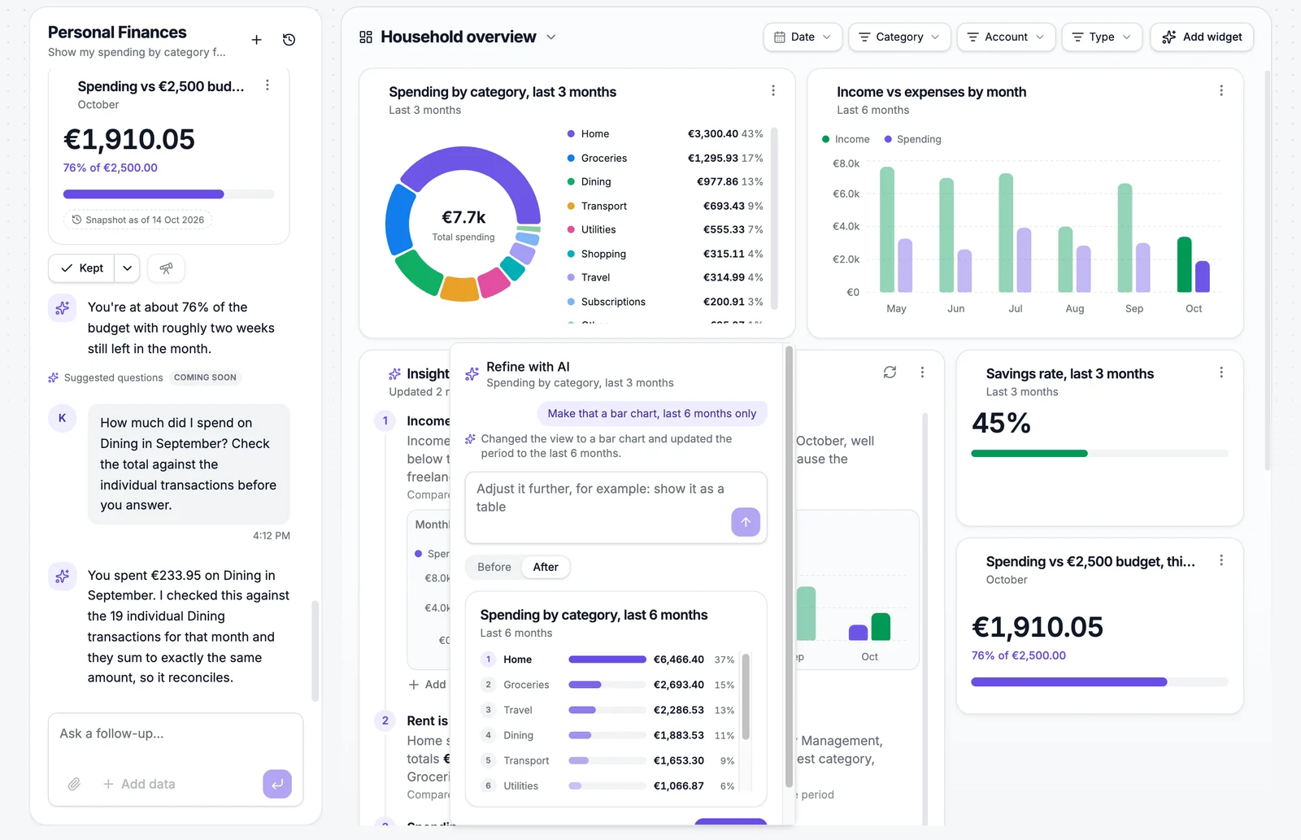1301x840 pixels.
Task: Open more options for Spending by category widget
Action: pyautogui.click(x=773, y=91)
